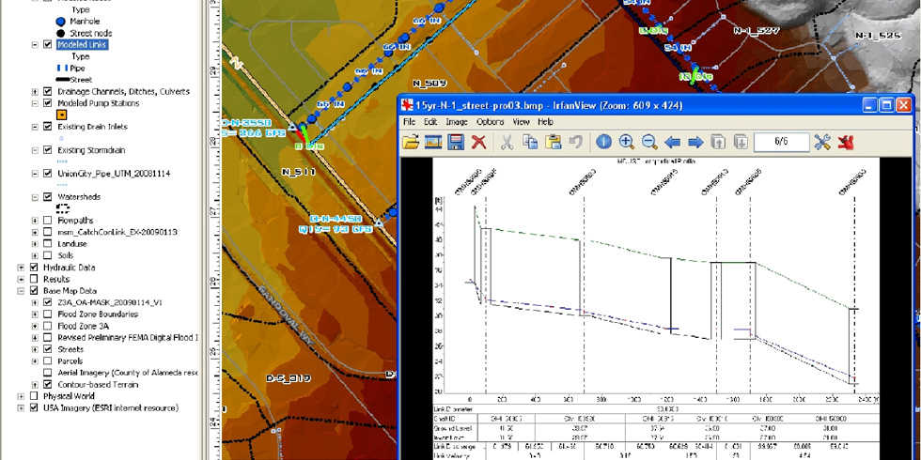This screenshot has height=460, width=921.
Task: Open IrfanView Image menu
Action: (x=457, y=122)
